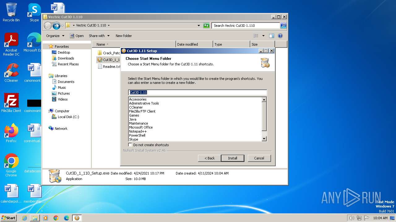The height and width of the screenshot is (222, 396).
Task: Open calendarpol Word document on desktop
Action: coord(11,194)
